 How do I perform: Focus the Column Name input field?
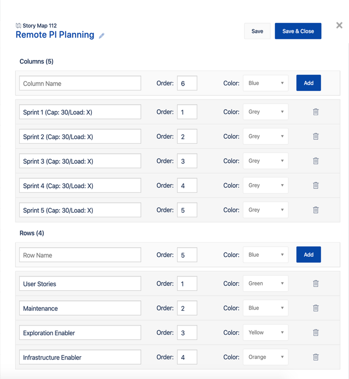click(80, 83)
